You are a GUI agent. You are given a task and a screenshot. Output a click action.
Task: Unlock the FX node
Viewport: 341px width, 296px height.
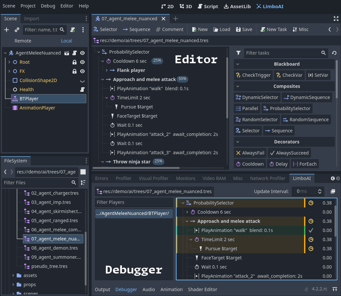[x=74, y=71]
